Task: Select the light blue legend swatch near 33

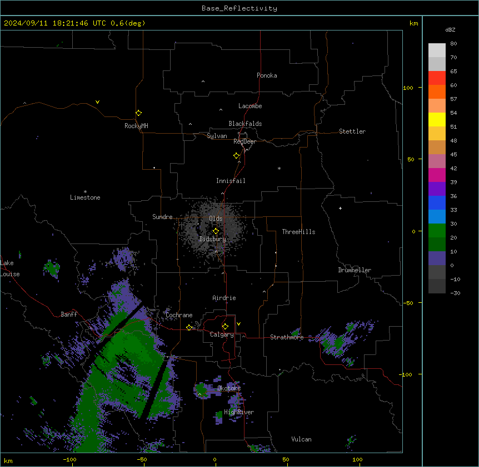Action: [x=437, y=216]
